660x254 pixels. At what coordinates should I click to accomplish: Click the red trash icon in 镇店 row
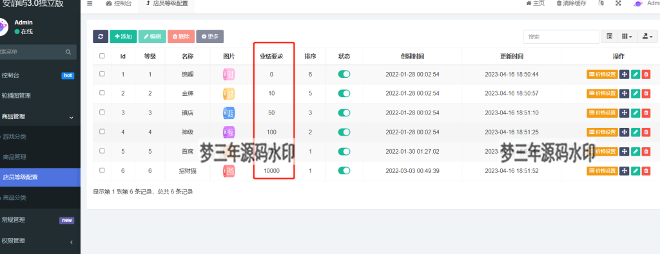646,113
